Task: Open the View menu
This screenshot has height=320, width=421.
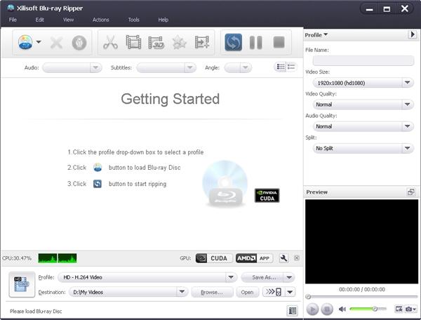Action: (68, 20)
